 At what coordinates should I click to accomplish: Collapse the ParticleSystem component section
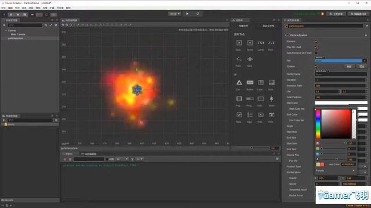tap(285, 35)
